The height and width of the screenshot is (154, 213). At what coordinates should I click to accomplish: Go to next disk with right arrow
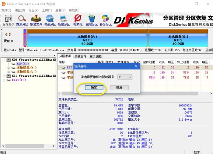[x=10, y=34]
